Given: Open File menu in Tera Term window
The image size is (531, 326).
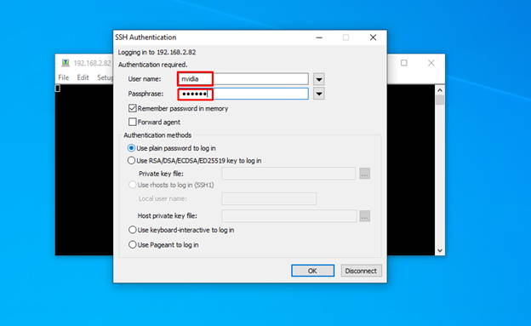Looking at the screenshot, I should [x=63, y=77].
